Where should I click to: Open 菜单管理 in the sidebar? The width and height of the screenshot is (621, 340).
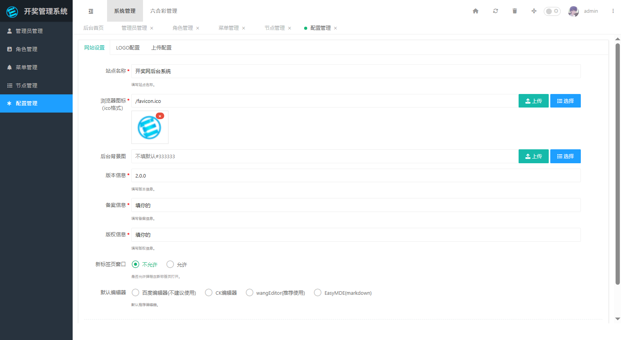36,67
